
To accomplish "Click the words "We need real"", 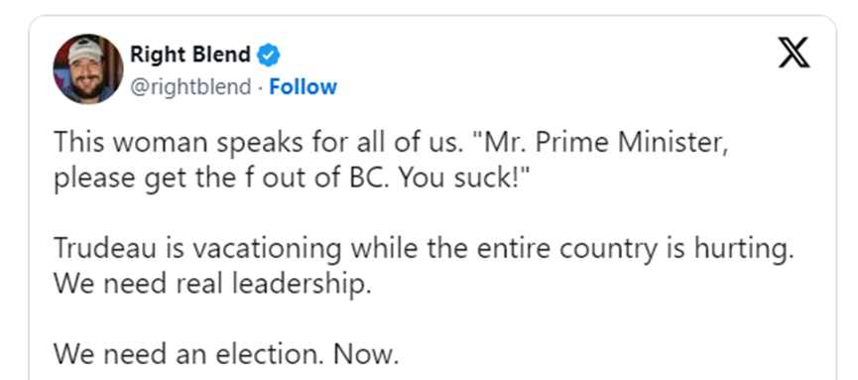I will click(139, 286).
